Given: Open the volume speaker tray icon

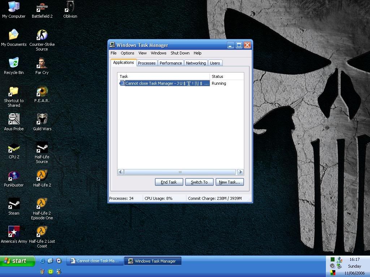Looking at the screenshot, I should [332, 266].
